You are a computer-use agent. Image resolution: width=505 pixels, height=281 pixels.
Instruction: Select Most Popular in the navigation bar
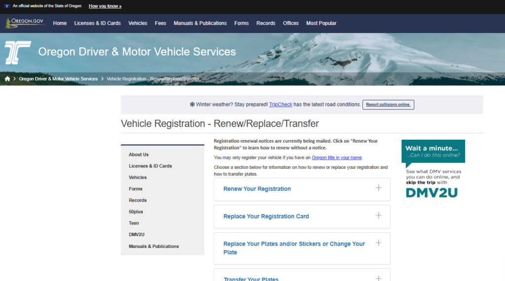pyautogui.click(x=321, y=23)
